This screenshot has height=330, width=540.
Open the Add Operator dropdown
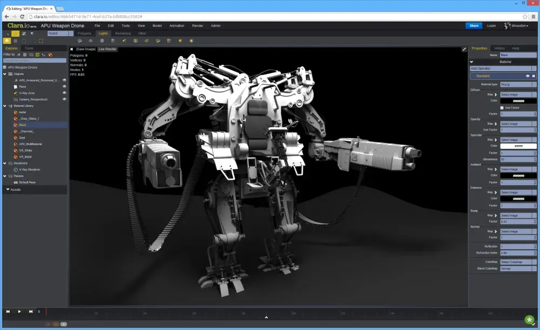502,68
